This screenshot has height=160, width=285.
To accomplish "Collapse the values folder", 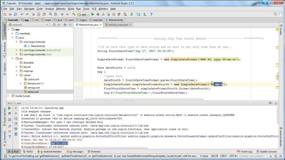I will click(17, 75).
